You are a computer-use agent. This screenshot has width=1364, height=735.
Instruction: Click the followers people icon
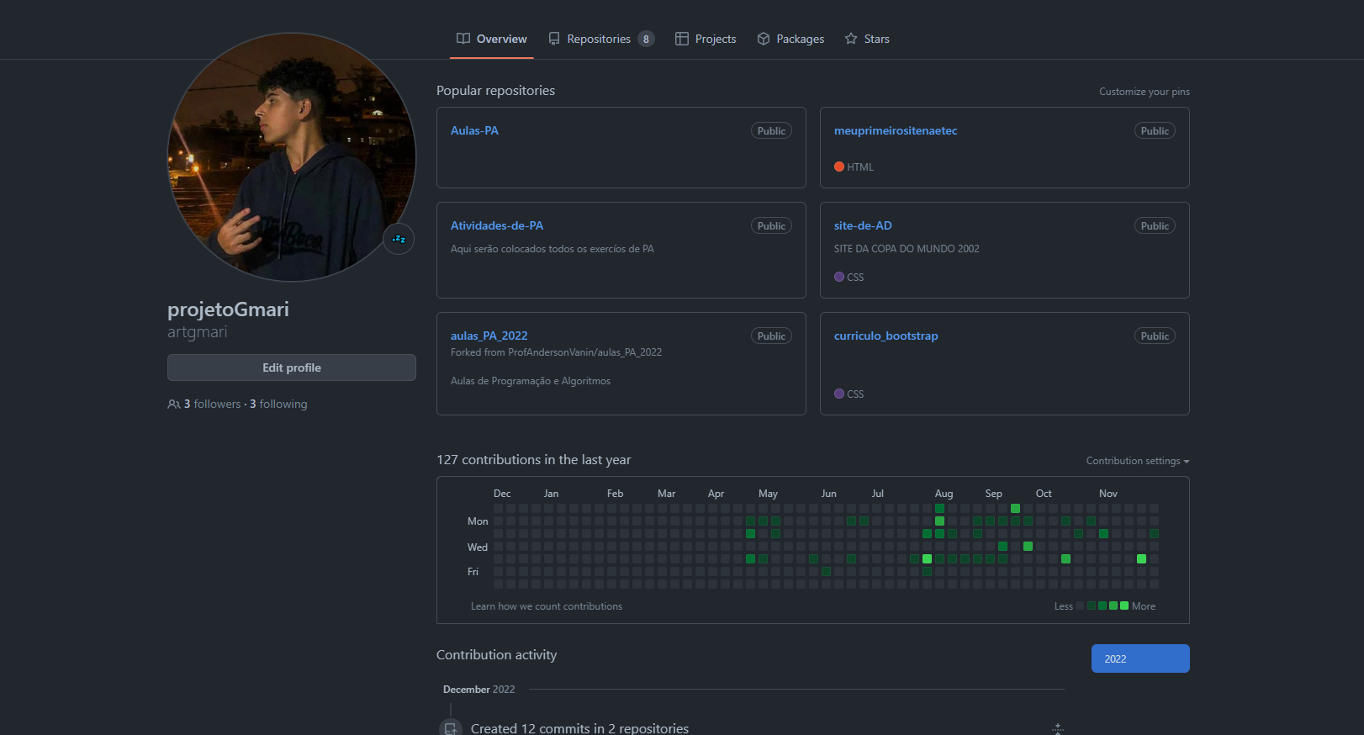coord(173,405)
